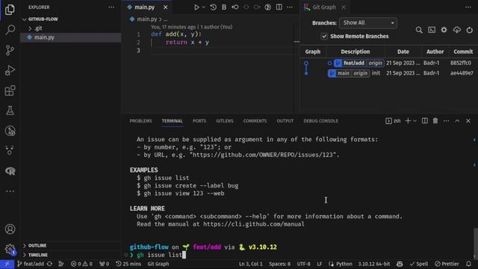This screenshot has width=478, height=269.
Task: Open Run file dropdown arrow
Action: coord(204,7)
